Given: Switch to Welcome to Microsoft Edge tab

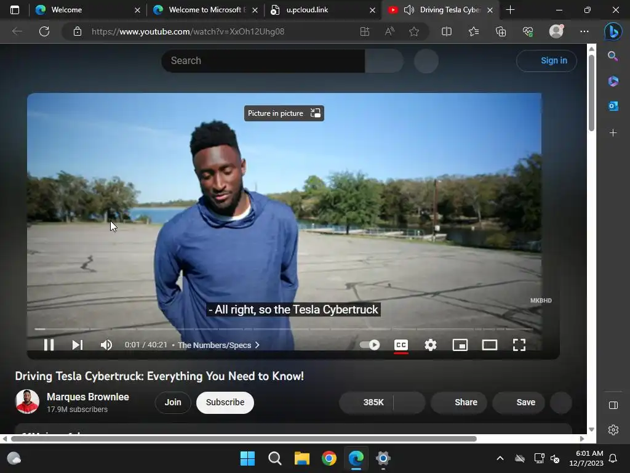Looking at the screenshot, I should (x=205, y=10).
